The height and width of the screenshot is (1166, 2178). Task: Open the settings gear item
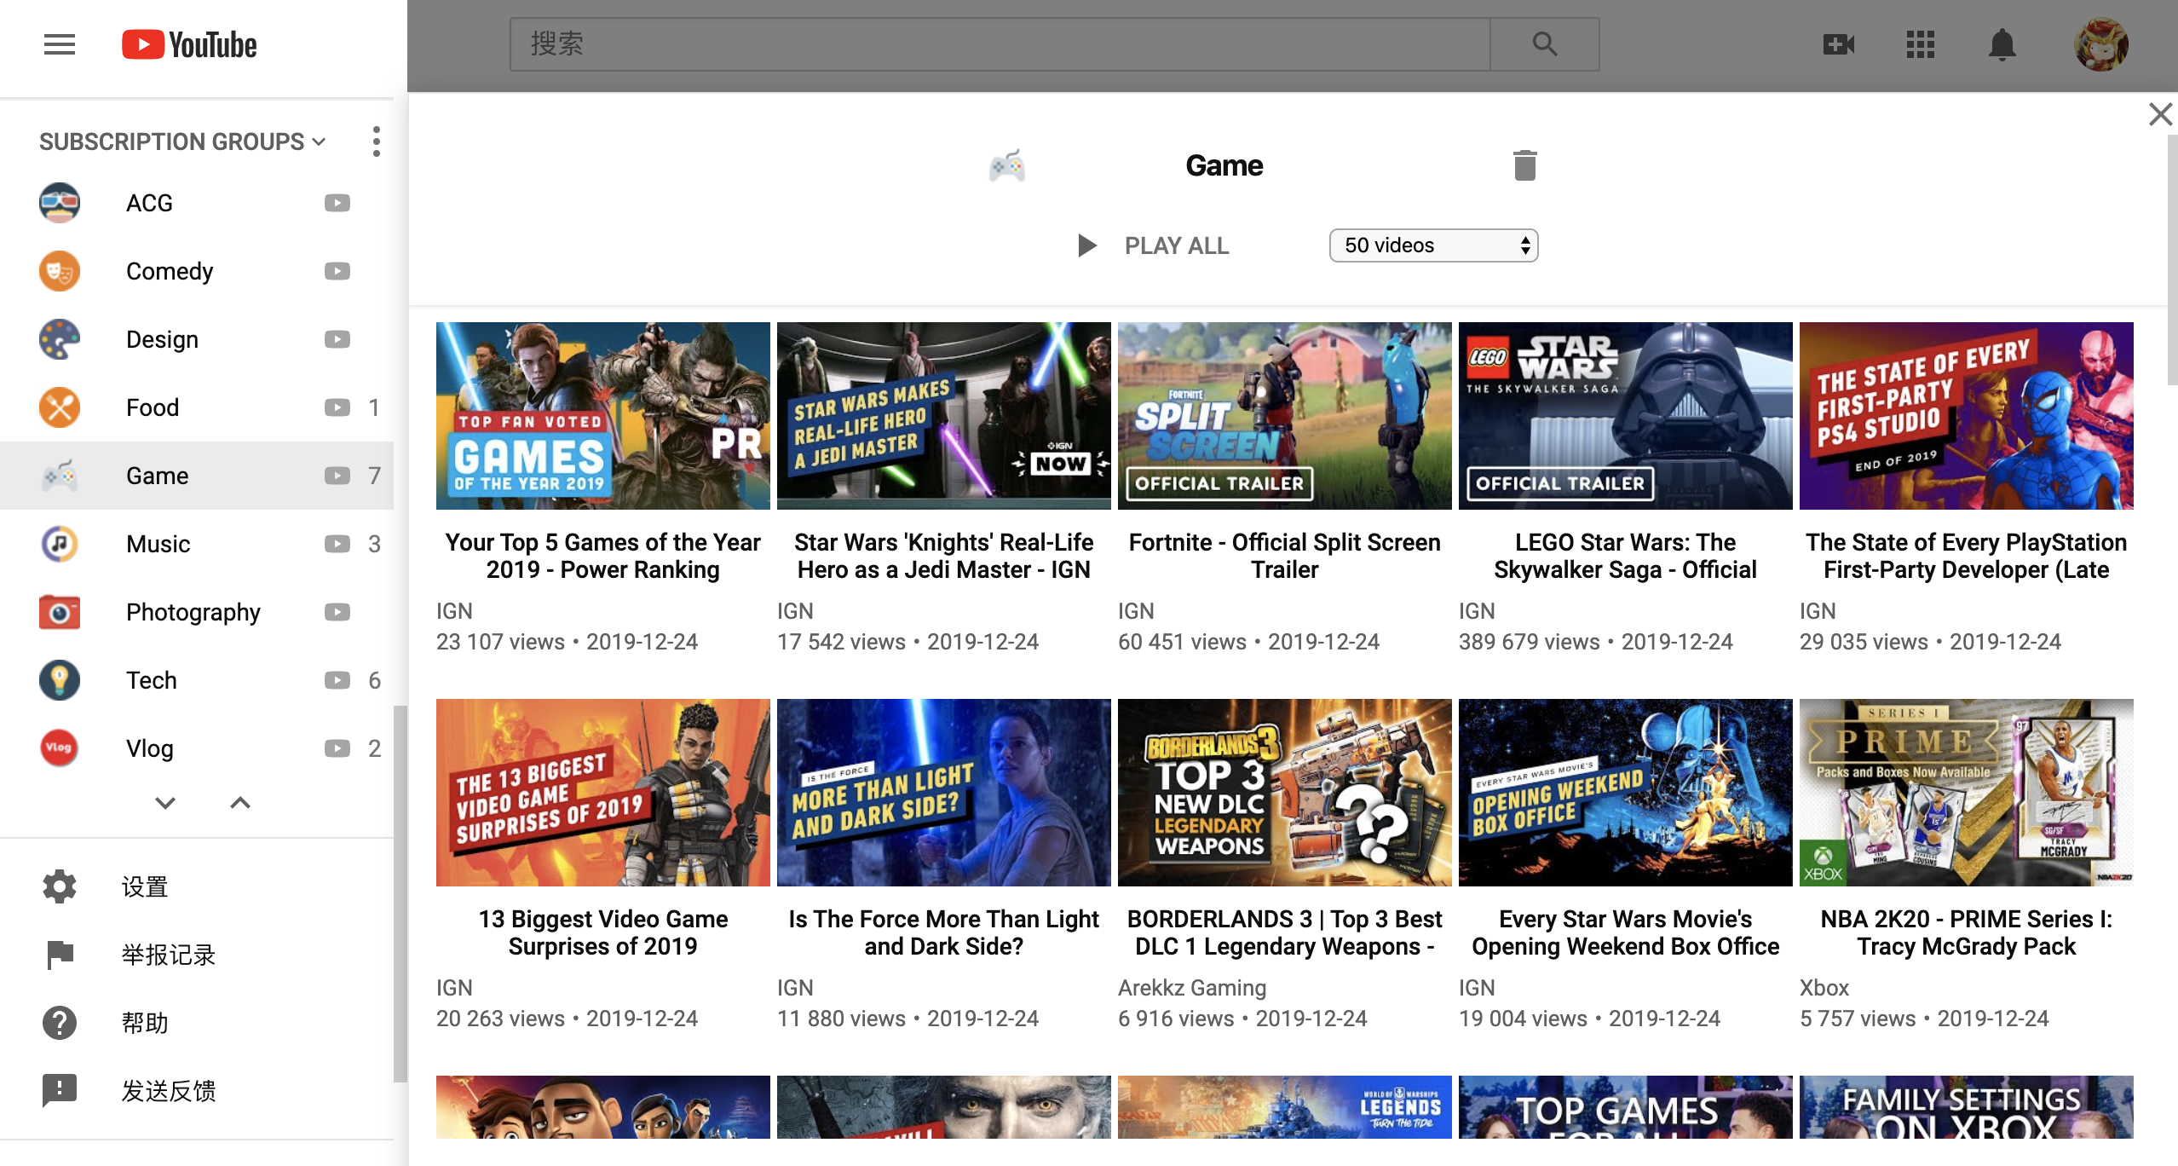click(197, 886)
